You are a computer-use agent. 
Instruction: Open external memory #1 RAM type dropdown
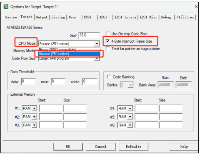[x=34, y=108]
